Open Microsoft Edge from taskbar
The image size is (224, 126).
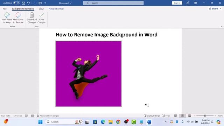tap(103, 122)
